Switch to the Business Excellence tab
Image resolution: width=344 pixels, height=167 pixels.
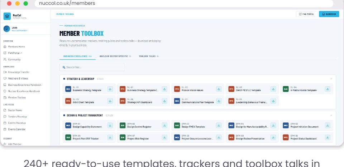(x=77, y=56)
